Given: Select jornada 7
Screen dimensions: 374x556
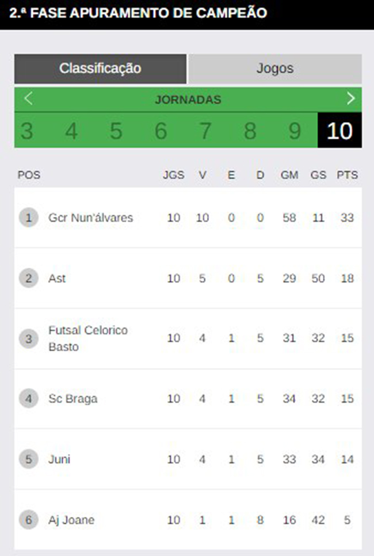Looking at the screenshot, I should 205,131.
